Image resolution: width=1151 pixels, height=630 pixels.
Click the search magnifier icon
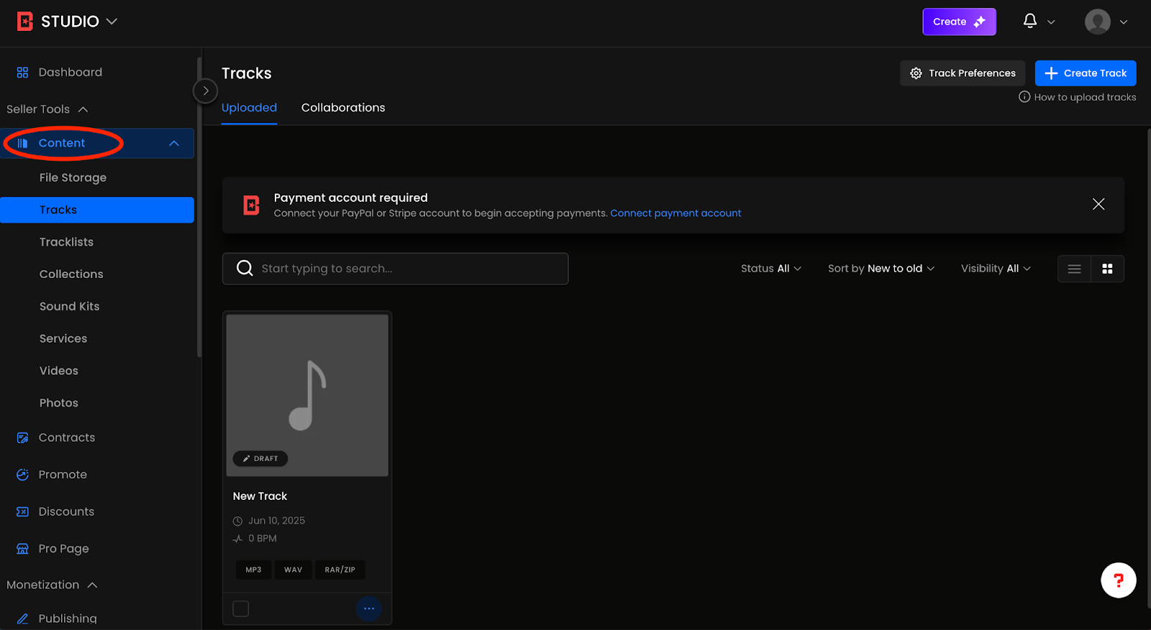pos(245,268)
